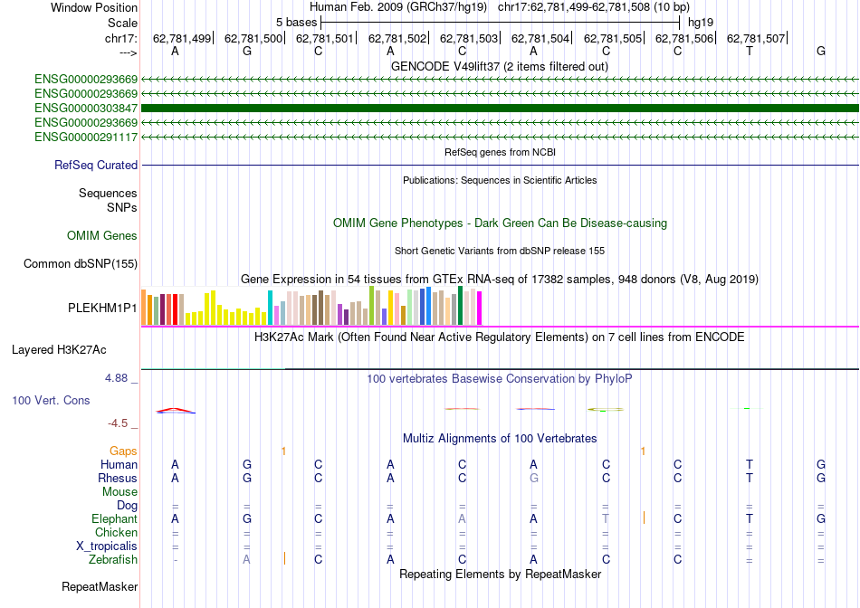Image resolution: width=860 pixels, height=608 pixels.
Task: Click the cyan bar in the GTEx chart
Action: tap(270, 309)
